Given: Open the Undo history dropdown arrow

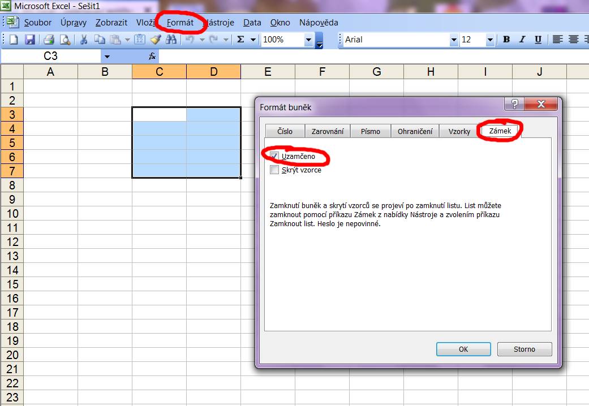Looking at the screenshot, I should tap(202, 40).
